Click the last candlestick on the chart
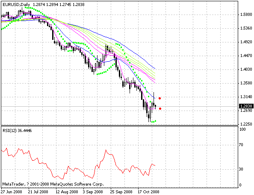This screenshot has height=195, width=254. pyautogui.click(x=156, y=107)
